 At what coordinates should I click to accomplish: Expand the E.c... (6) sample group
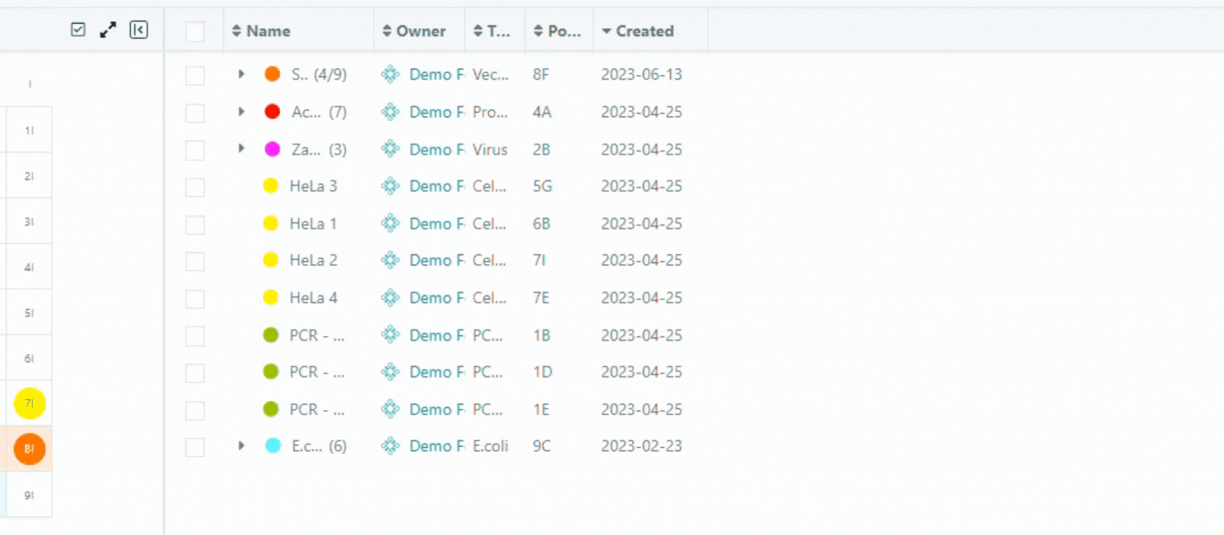pyautogui.click(x=241, y=446)
